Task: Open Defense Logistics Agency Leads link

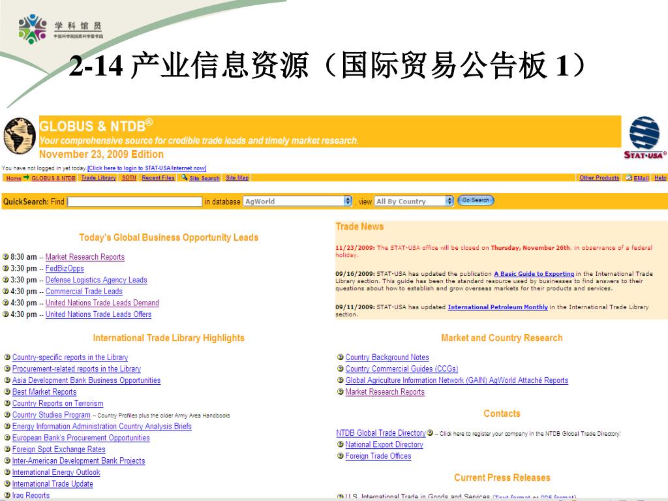Action: tap(97, 280)
